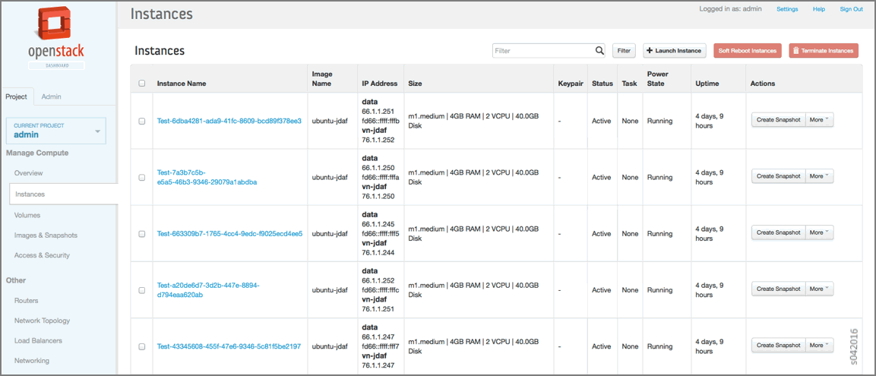Image resolution: width=876 pixels, height=376 pixels.
Task: Expand More menu for Test-a20de6d7 row
Action: (819, 289)
